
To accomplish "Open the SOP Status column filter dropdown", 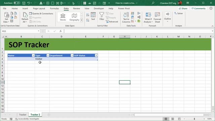I will click(96, 55).
